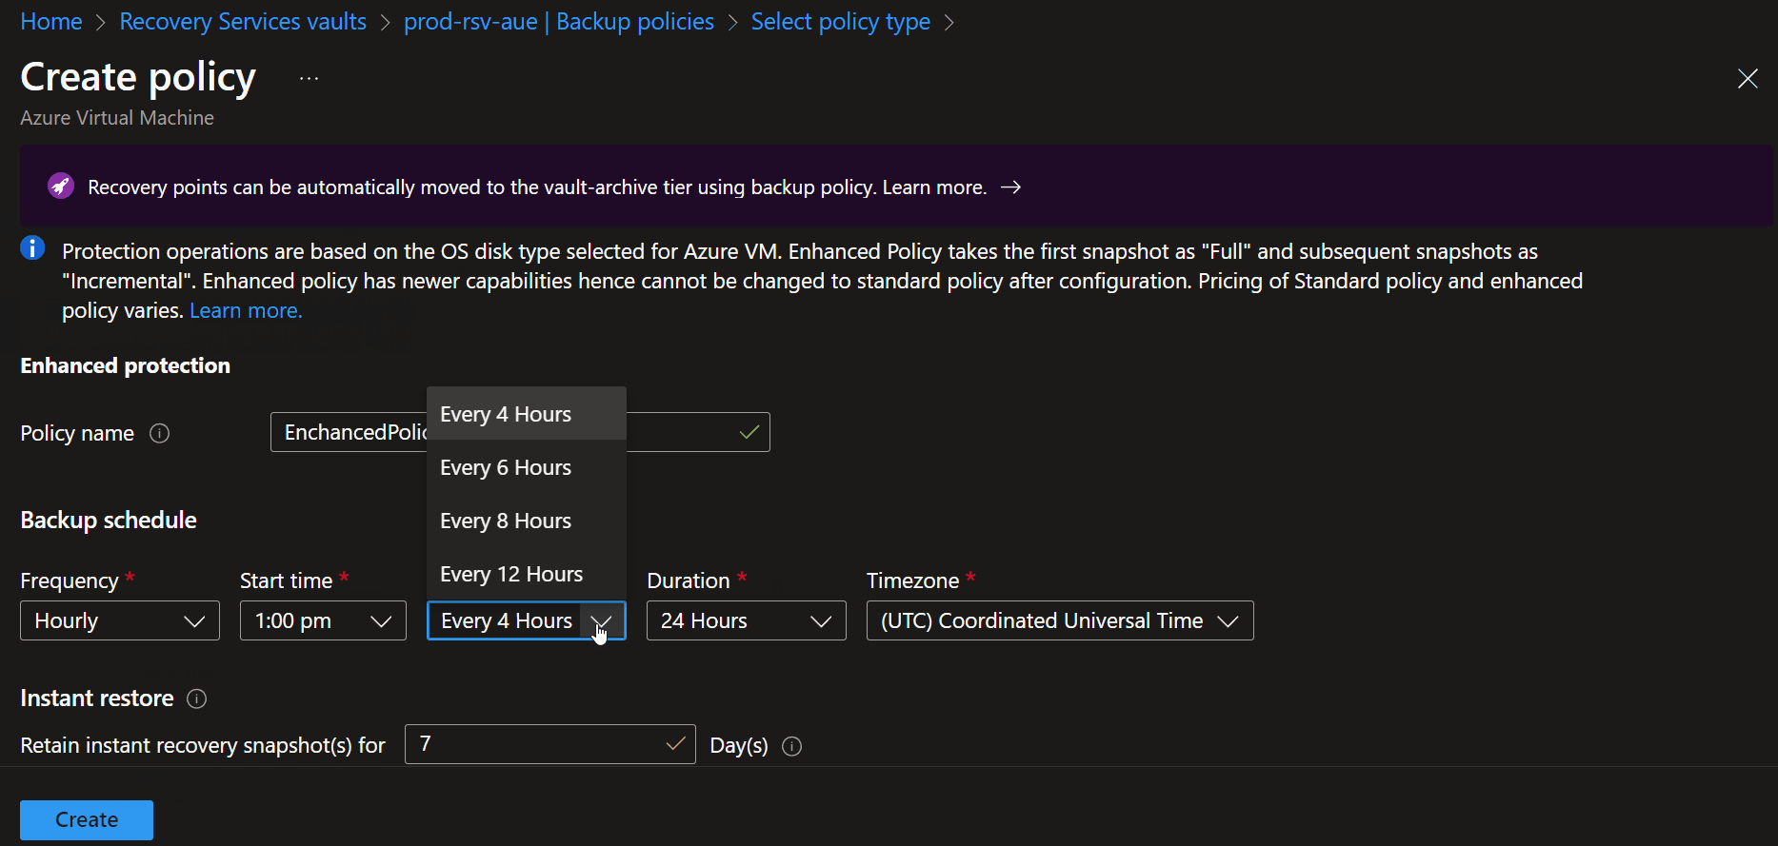The width and height of the screenshot is (1778, 846).
Task: Open the Start time 1:00 pm dropdown
Action: (x=323, y=620)
